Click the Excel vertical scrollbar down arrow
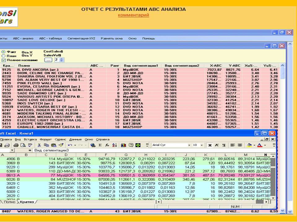This screenshot has width=297, height=222. pos(273,198)
